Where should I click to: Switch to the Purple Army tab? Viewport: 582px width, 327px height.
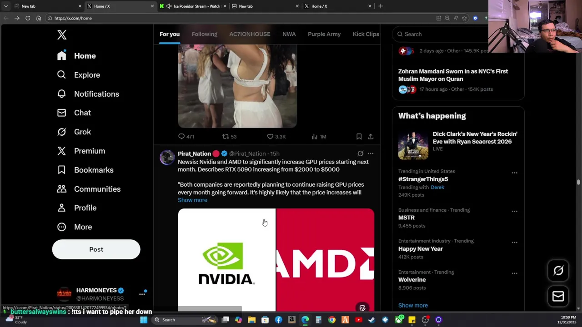click(x=324, y=34)
